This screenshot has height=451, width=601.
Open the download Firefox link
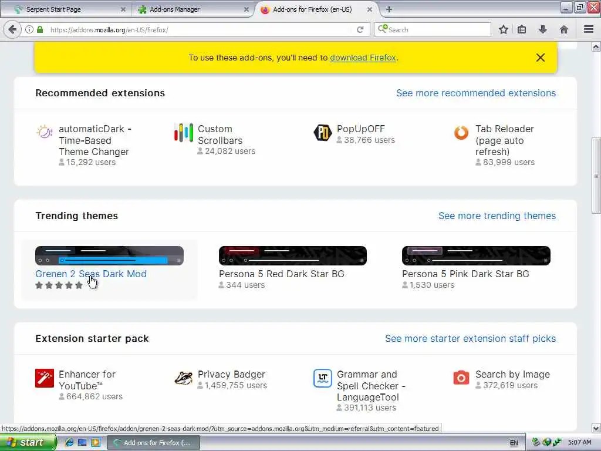point(363,58)
